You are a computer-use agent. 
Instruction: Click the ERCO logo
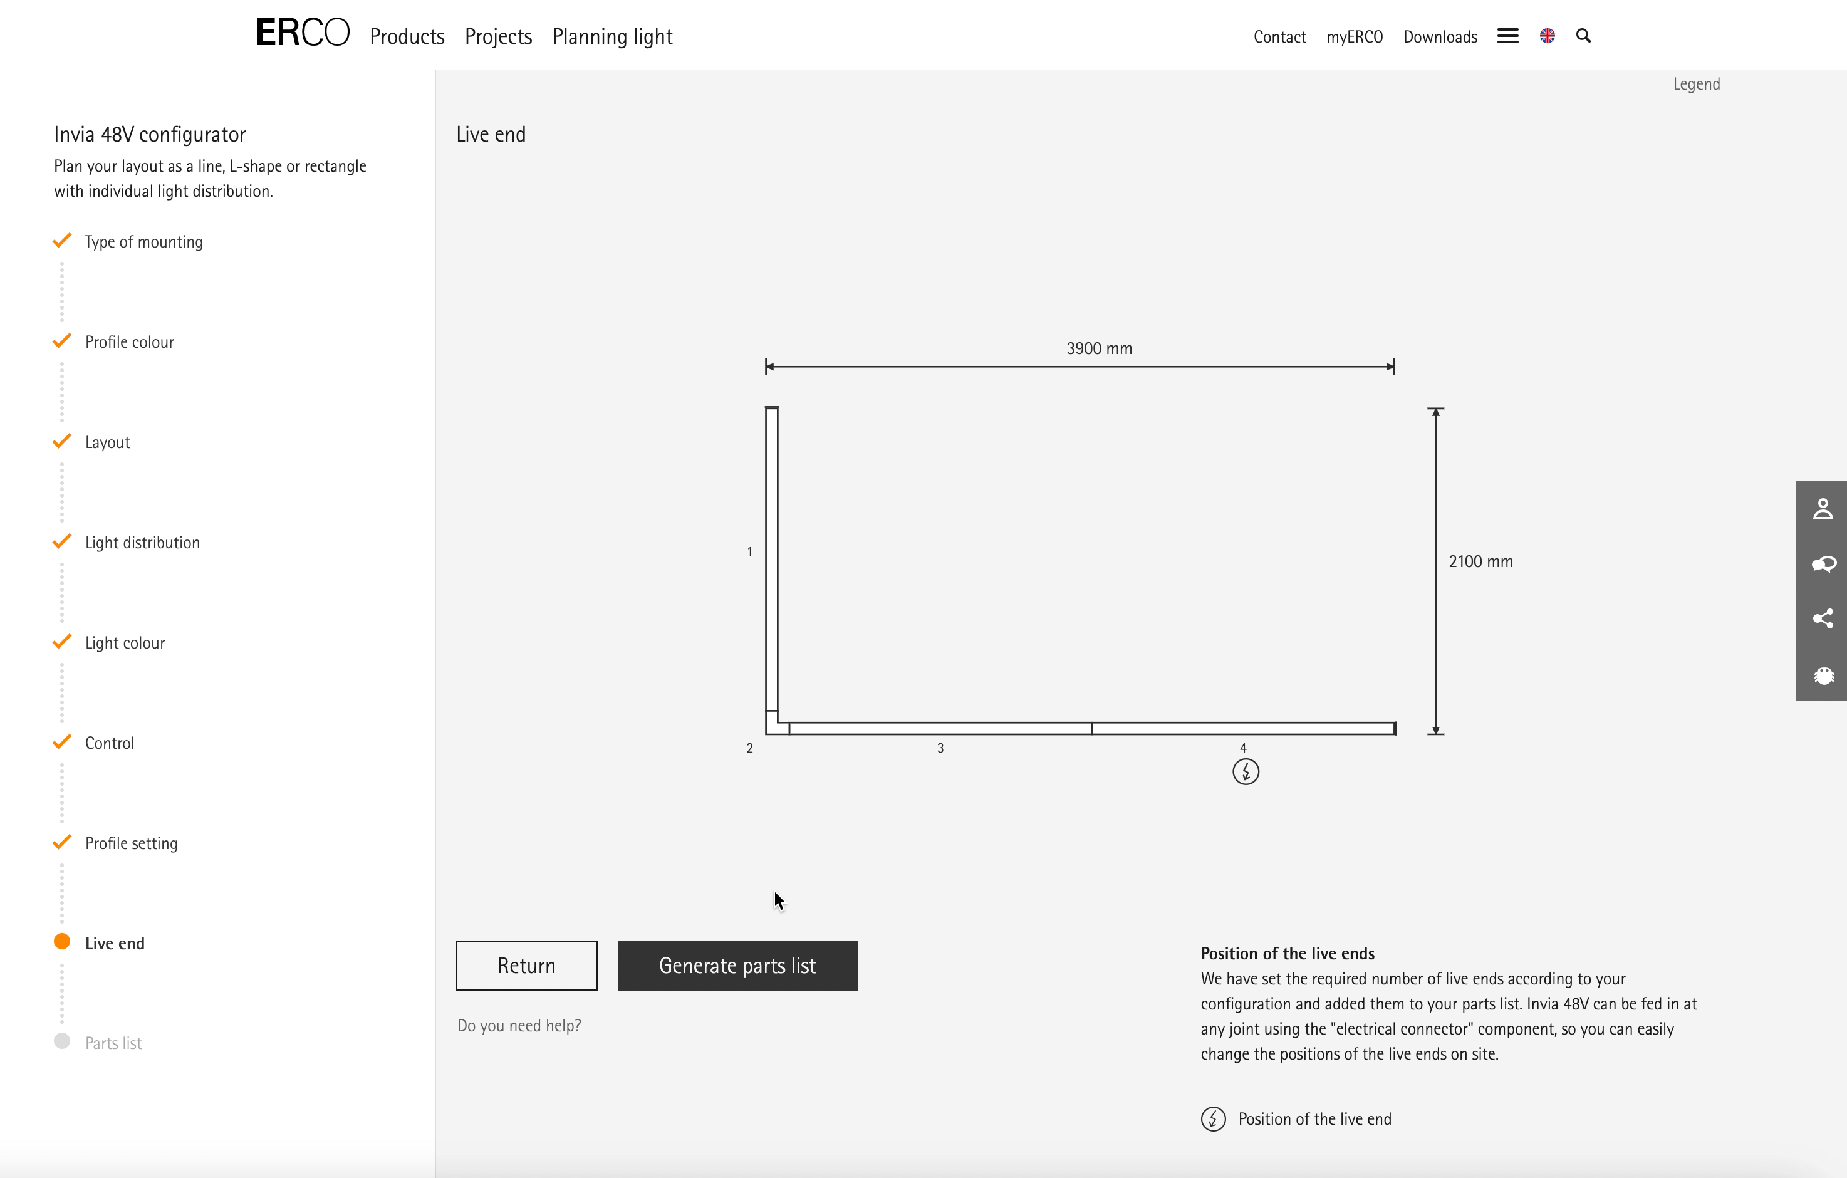(302, 34)
